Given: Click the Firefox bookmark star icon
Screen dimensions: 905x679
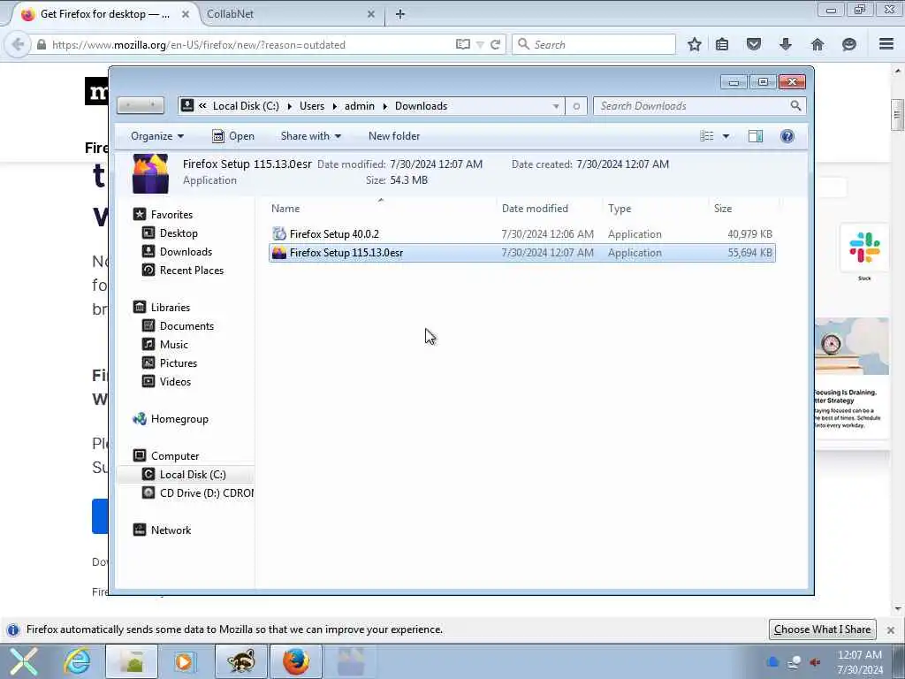Looking at the screenshot, I should (x=695, y=44).
